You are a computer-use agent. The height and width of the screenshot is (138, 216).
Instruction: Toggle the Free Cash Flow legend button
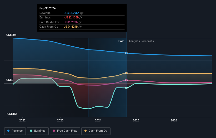(65, 131)
